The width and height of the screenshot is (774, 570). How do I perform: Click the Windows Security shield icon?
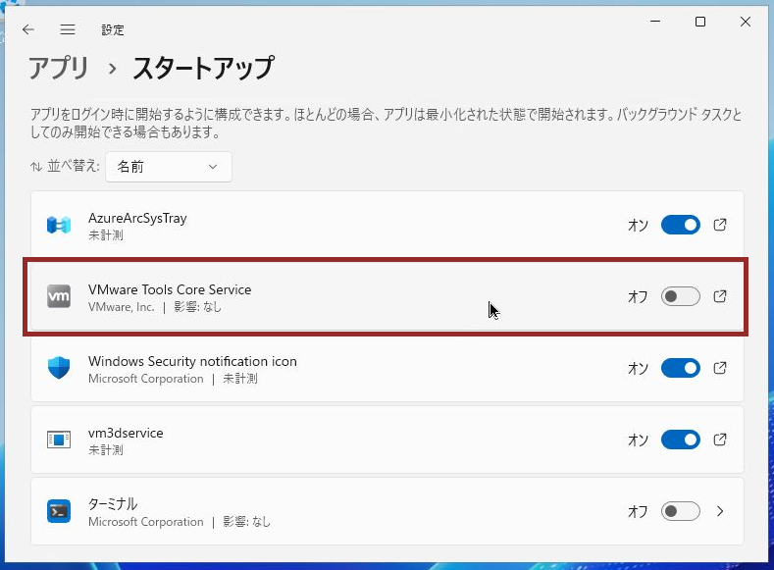point(59,368)
